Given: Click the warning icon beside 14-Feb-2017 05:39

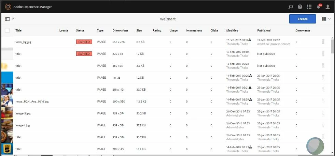Looking at the screenshot, I should 250,99.
